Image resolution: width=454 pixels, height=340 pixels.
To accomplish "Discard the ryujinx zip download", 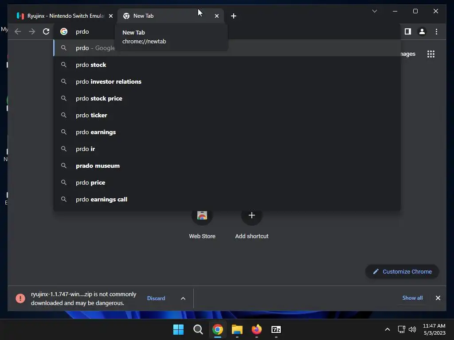I will click(156, 298).
